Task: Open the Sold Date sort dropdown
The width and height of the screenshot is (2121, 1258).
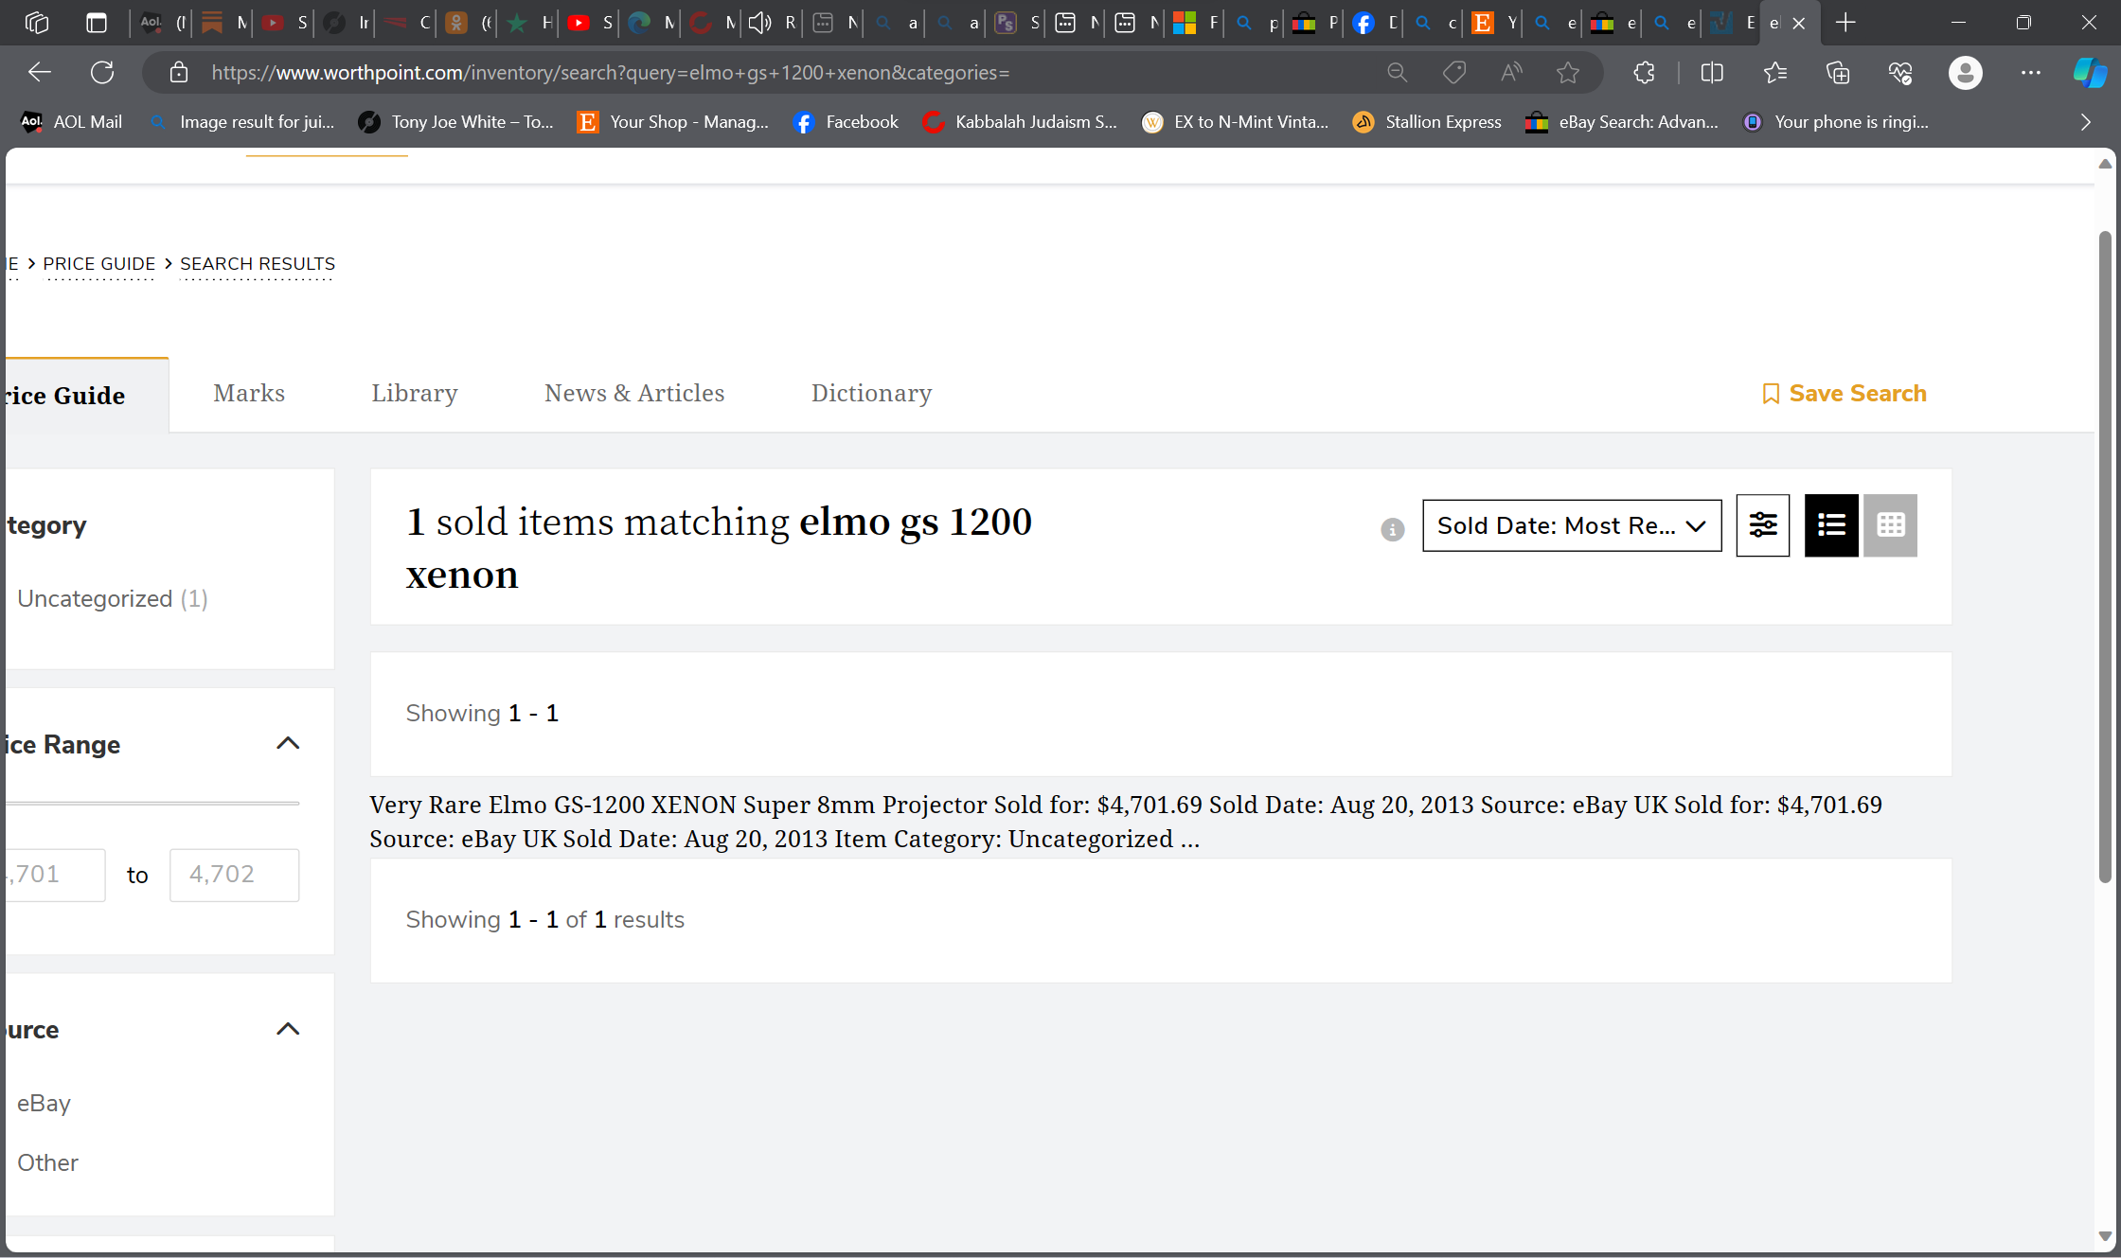Action: pos(1572,525)
